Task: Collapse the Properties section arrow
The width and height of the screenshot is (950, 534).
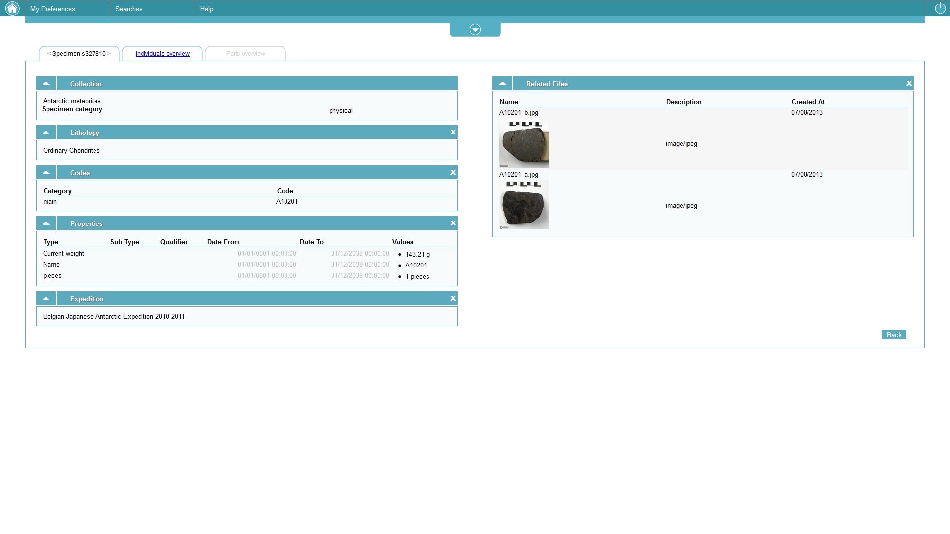Action: (x=46, y=223)
